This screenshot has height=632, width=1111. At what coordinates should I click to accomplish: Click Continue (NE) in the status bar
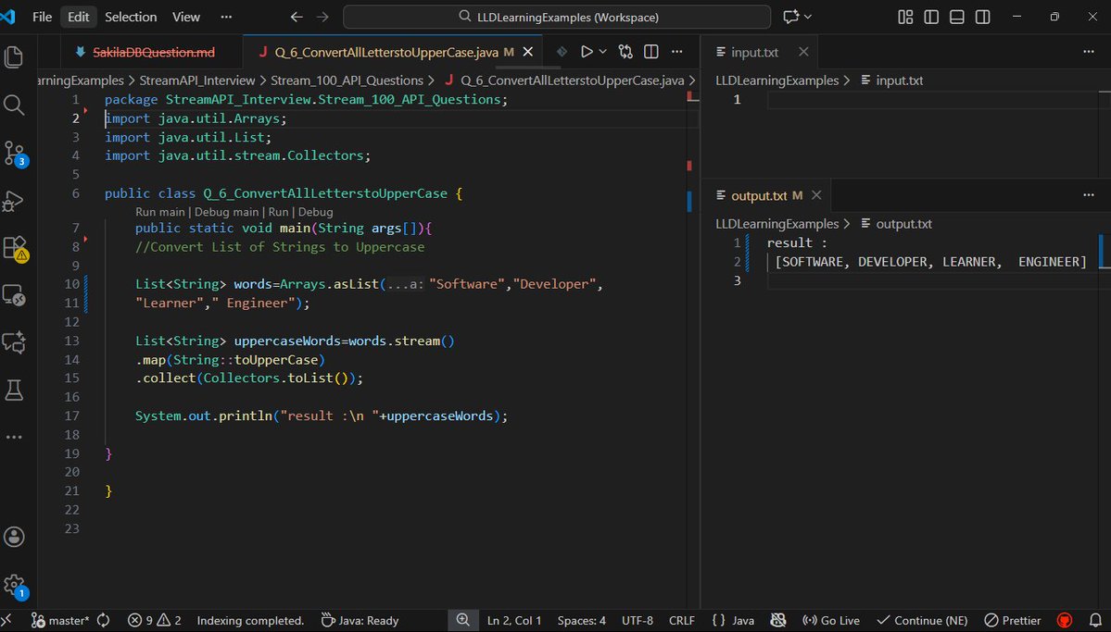(922, 620)
